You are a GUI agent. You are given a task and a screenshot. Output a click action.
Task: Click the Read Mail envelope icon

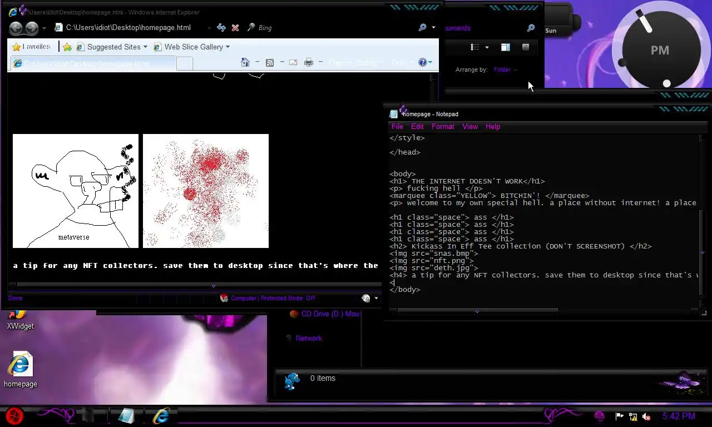(x=293, y=62)
